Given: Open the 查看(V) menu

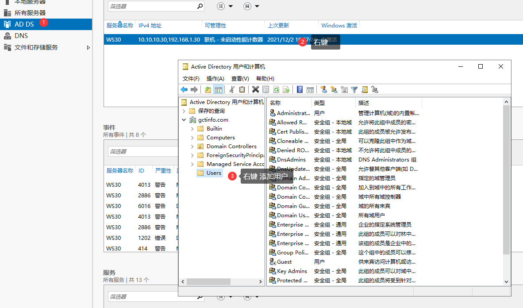Looking at the screenshot, I should click(x=240, y=78).
